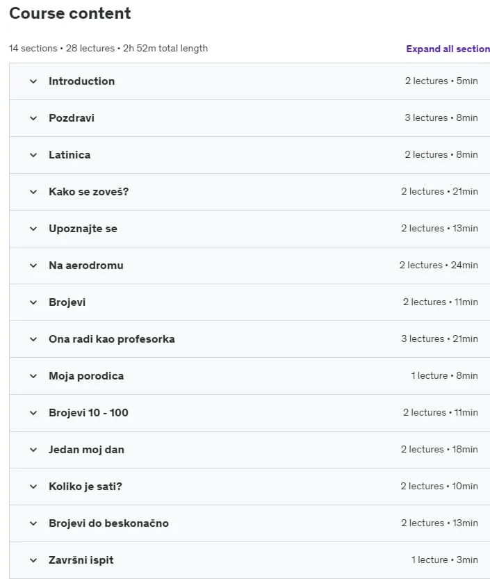
Task: Click the Koliko je sati? arrow icon
Action: pos(33,487)
